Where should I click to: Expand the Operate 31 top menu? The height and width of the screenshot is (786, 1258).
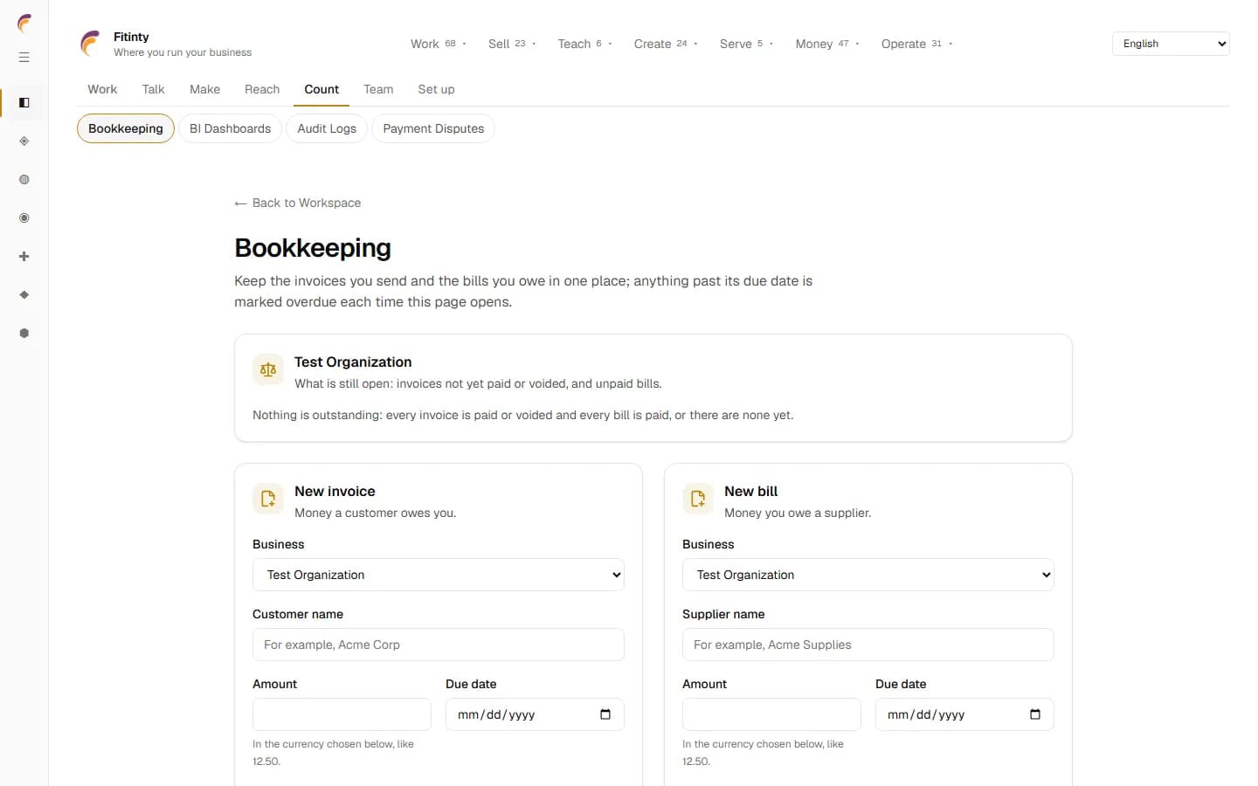(916, 44)
